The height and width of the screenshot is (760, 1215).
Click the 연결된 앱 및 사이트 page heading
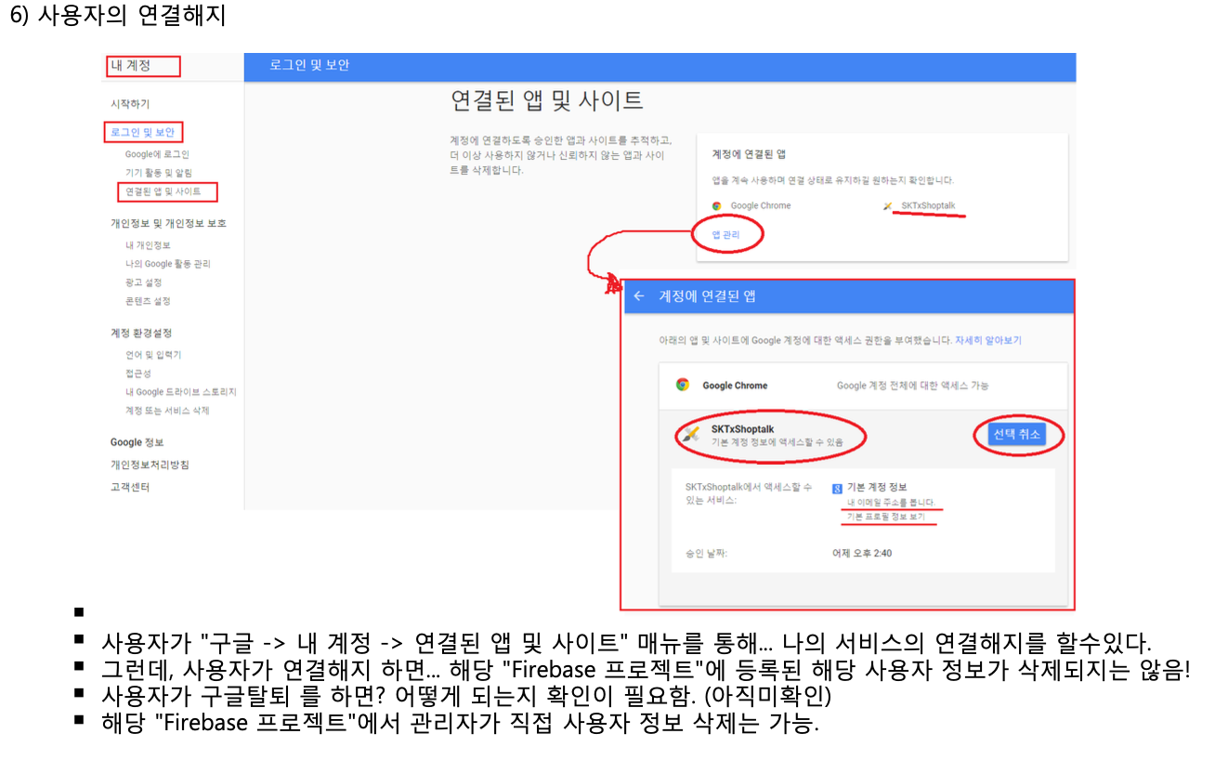[546, 100]
